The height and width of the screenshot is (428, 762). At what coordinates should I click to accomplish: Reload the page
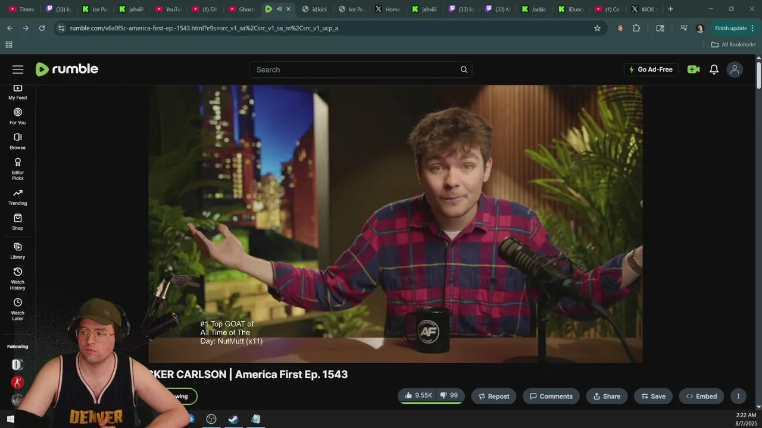(42, 28)
